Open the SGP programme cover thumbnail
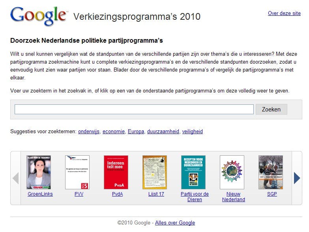The height and width of the screenshot is (232, 309). tap(271, 172)
